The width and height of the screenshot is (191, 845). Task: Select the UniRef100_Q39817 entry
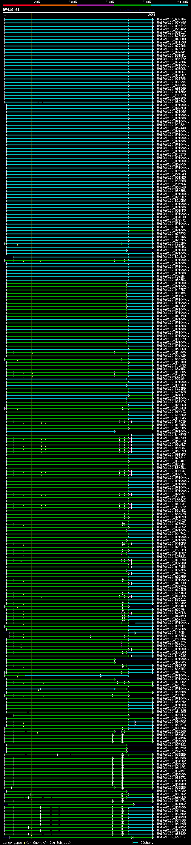tap(171, 32)
